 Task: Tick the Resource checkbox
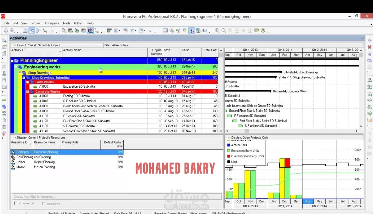click(x=44, y=204)
